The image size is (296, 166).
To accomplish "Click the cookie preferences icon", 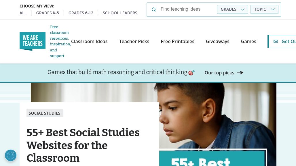I will pyautogui.click(x=11, y=155).
